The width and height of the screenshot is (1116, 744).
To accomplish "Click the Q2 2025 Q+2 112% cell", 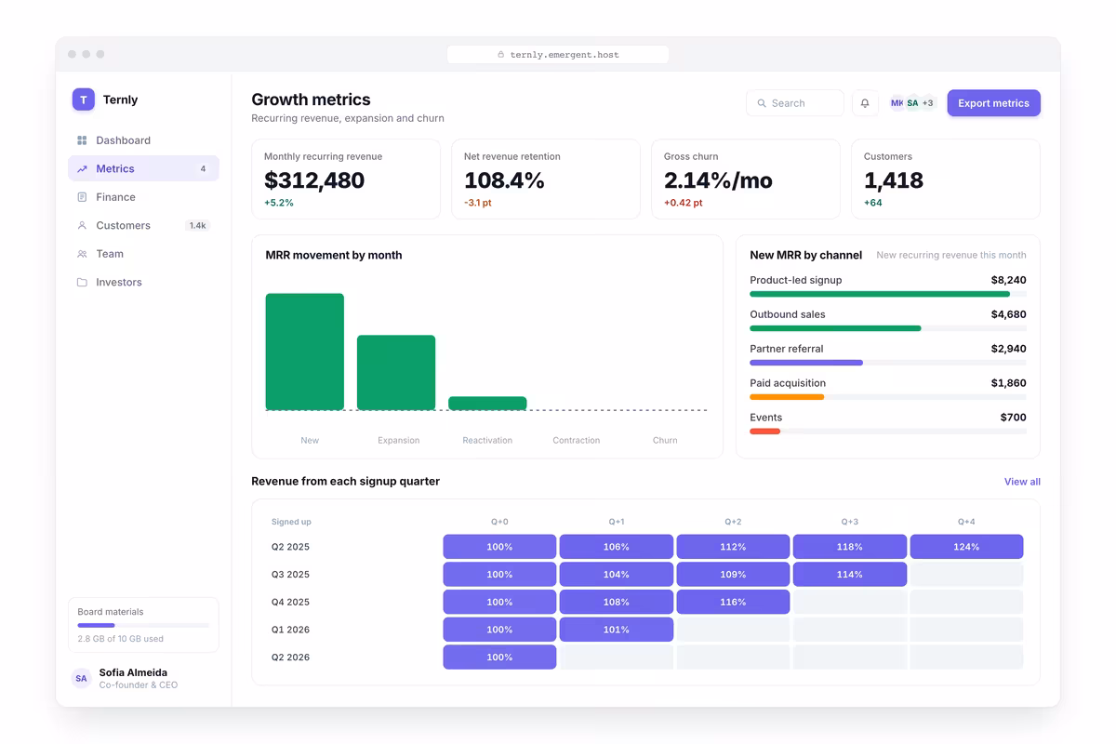I will 733,547.
